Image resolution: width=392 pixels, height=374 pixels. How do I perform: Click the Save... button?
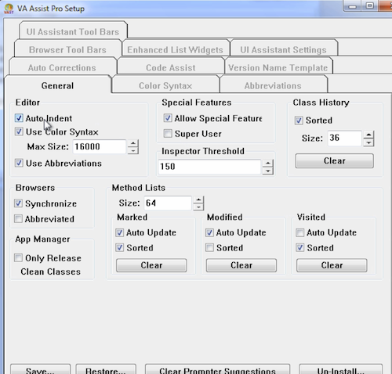(x=40, y=369)
